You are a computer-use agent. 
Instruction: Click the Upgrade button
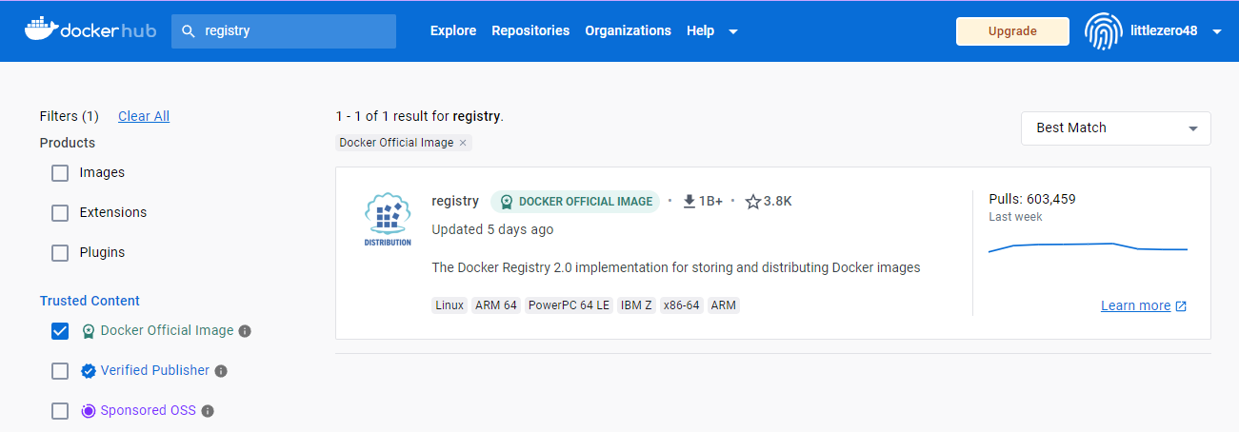point(1012,30)
